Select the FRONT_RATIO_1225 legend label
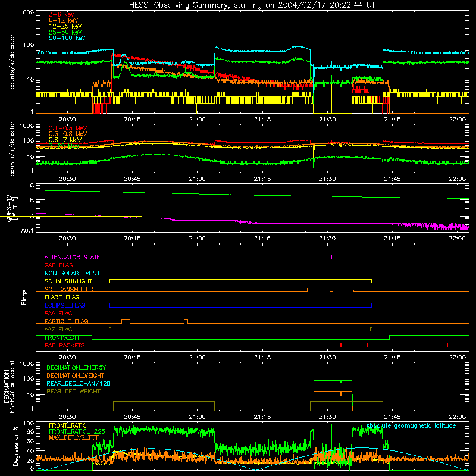The image size is (476, 476). pyautogui.click(x=77, y=431)
